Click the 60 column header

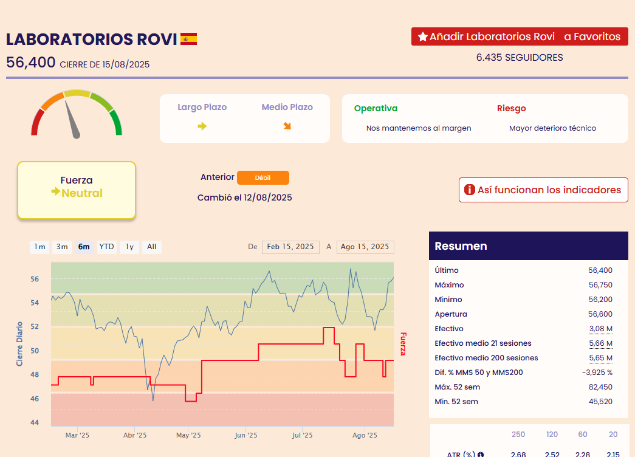pos(583,435)
